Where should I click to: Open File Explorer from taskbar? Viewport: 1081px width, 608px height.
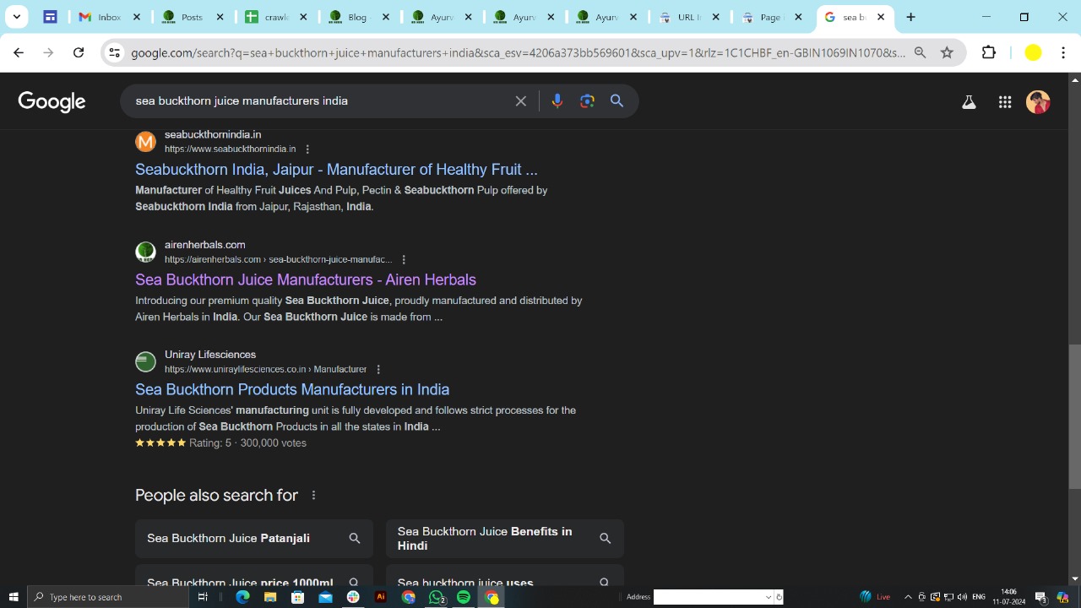(270, 597)
